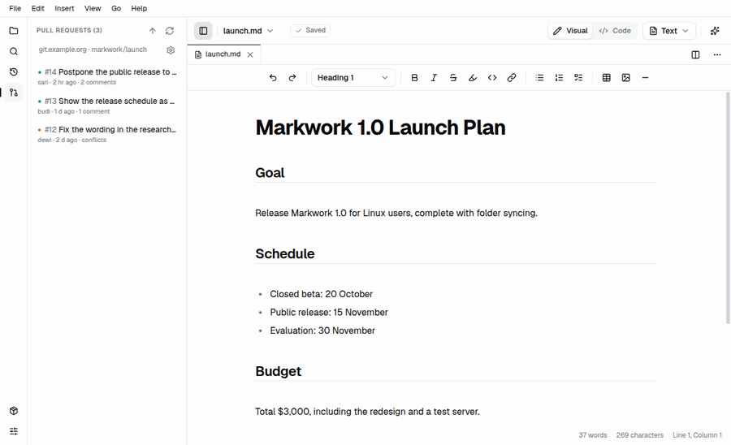The height and width of the screenshot is (445, 731).
Task: Insert a table
Action: tap(607, 78)
